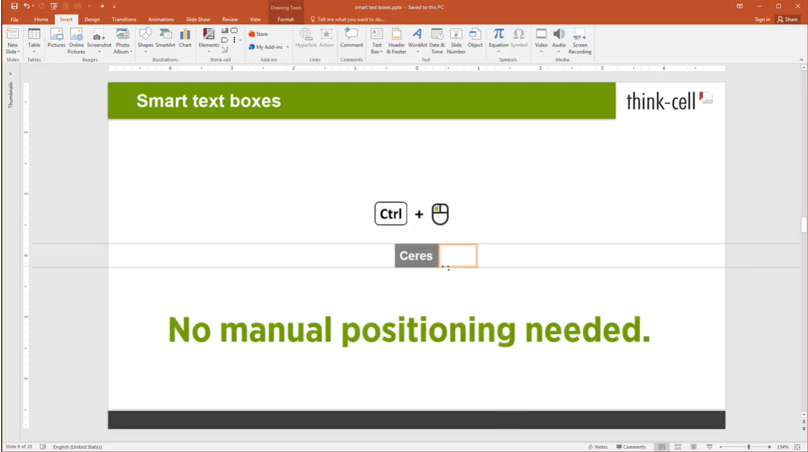Screen dimensions: 808x452
Task: Click the Store add-ins icon
Action: pyautogui.click(x=258, y=34)
